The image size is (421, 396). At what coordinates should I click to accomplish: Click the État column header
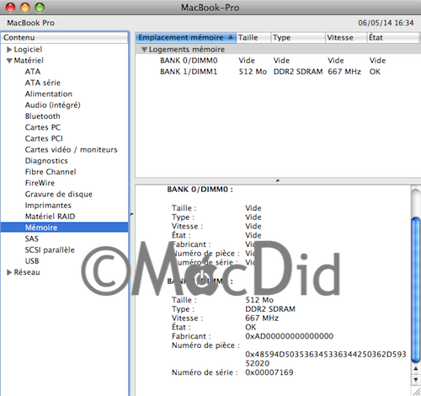point(393,38)
